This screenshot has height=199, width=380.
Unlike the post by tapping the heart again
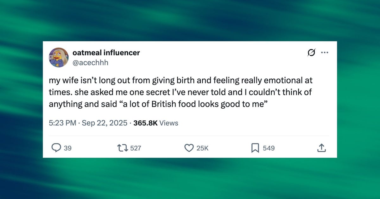[189, 148]
